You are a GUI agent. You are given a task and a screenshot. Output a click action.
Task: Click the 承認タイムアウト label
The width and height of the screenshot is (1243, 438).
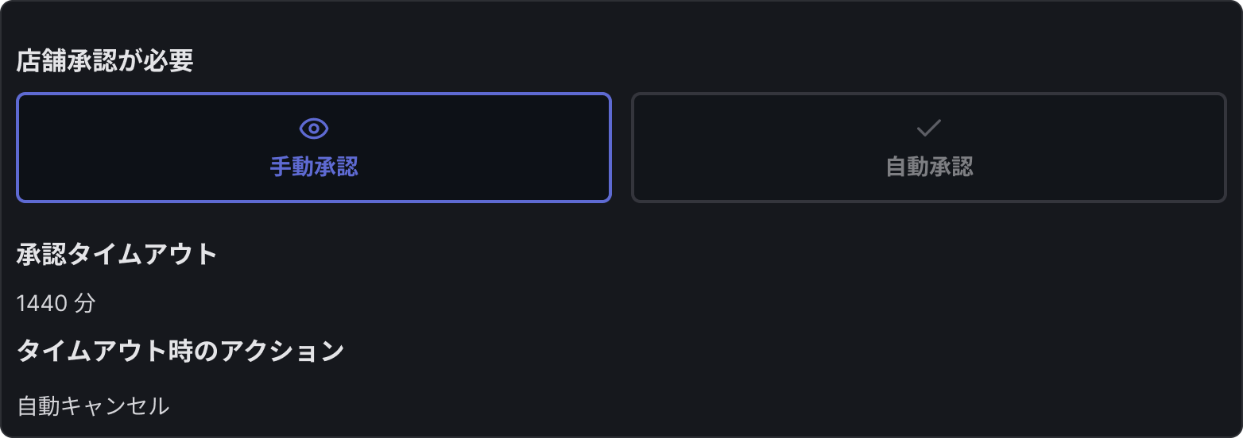click(117, 255)
